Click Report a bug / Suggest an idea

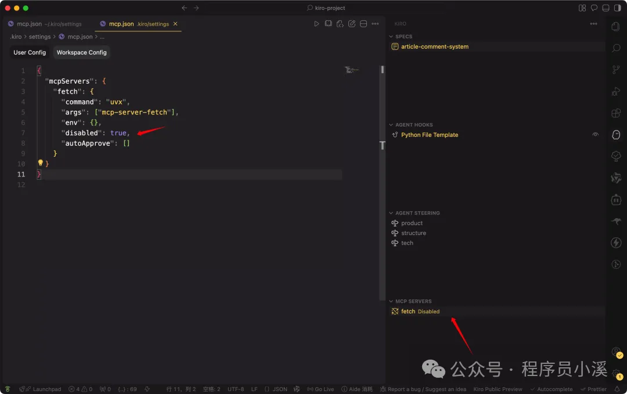pos(423,389)
